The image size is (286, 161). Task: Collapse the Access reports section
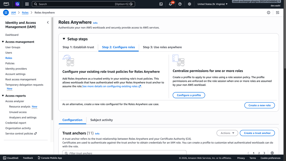(3, 96)
